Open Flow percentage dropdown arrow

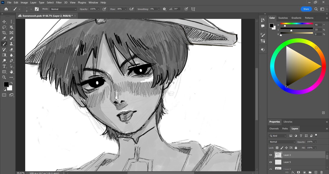(x=126, y=9)
